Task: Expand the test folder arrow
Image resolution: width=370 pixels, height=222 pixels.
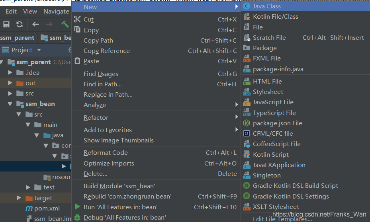Action: coord(28,187)
